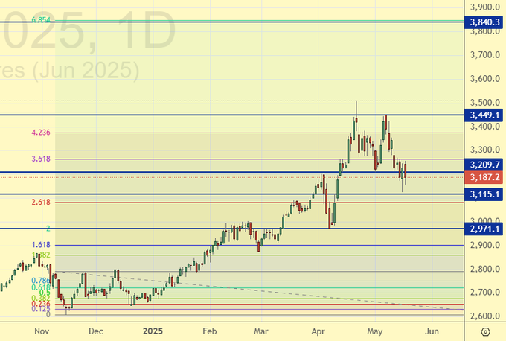
Task: Click the Nov label on time axis
Action: [x=40, y=330]
